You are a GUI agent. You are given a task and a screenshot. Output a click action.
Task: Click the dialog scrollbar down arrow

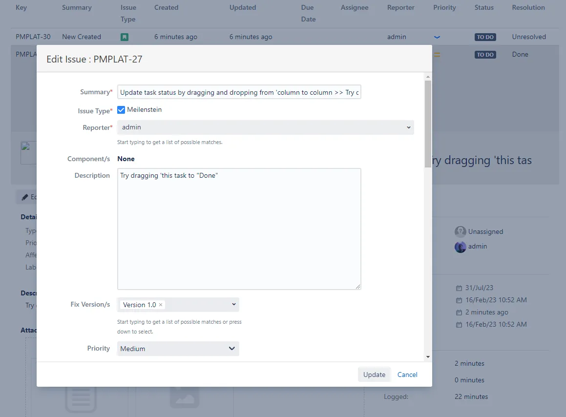[428, 357]
